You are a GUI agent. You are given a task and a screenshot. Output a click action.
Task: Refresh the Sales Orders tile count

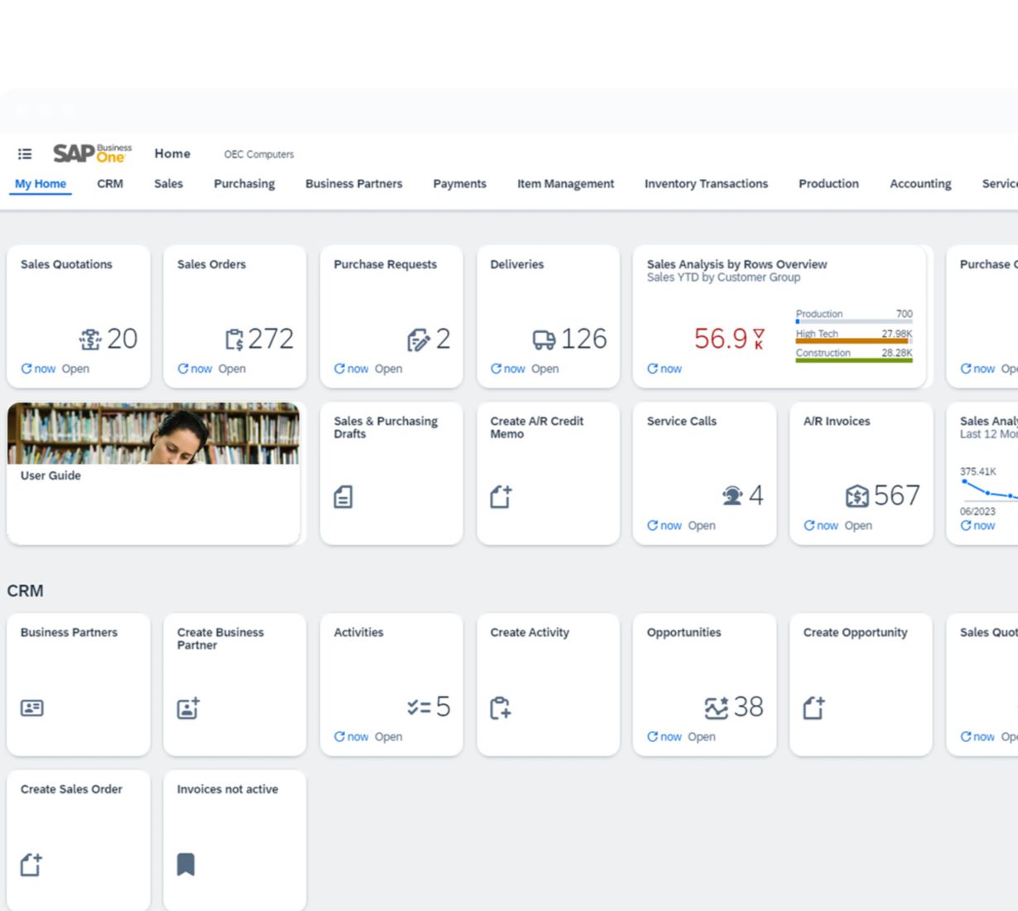(x=183, y=369)
